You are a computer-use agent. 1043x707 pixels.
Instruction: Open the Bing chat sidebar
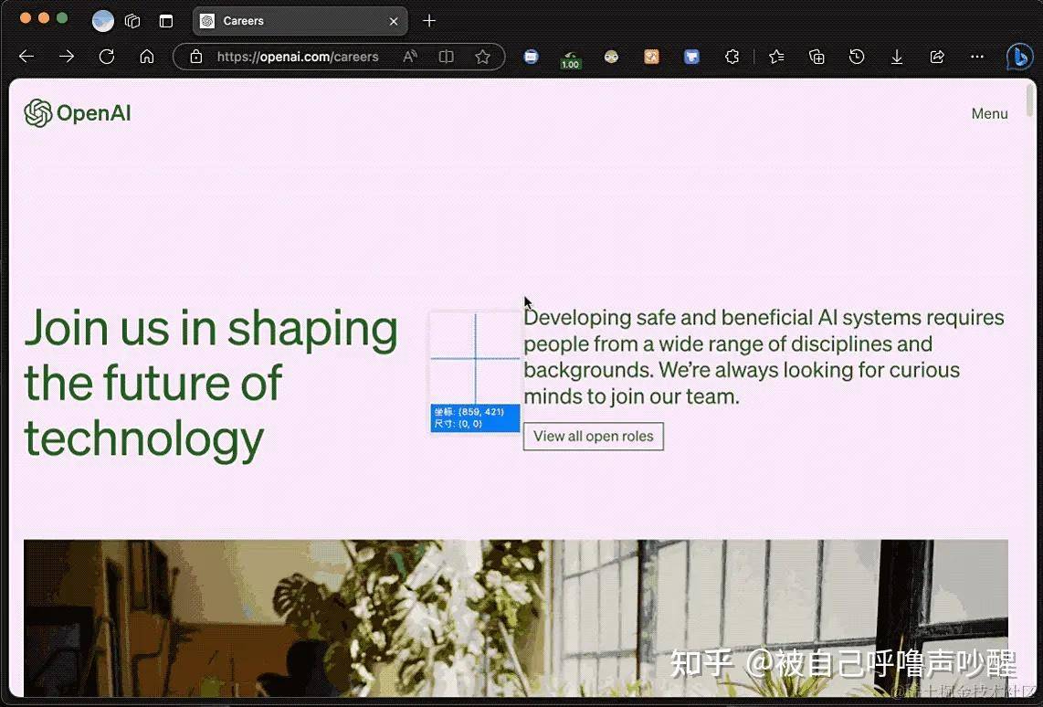(x=1019, y=57)
